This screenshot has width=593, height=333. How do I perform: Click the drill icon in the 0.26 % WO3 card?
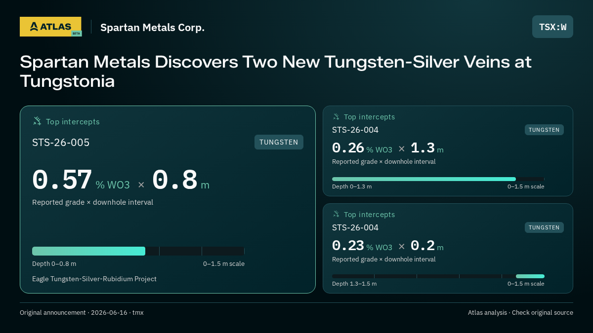coord(336,116)
